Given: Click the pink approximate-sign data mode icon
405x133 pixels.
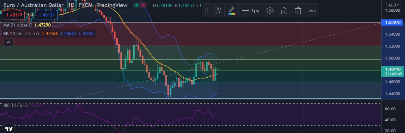Looking at the screenshot, I should point(143,5).
